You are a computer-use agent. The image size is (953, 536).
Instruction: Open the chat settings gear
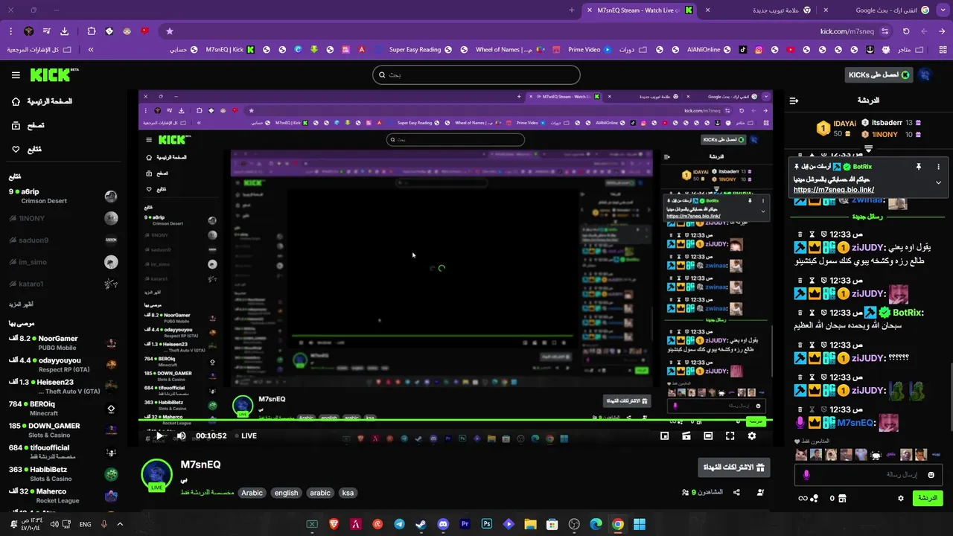click(901, 498)
